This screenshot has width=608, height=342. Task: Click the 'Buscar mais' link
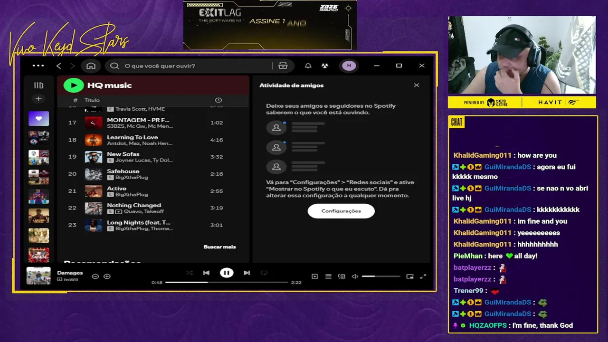point(219,247)
